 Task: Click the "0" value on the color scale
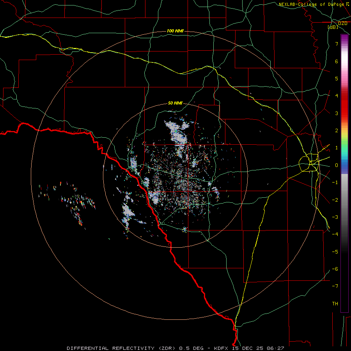(x=337, y=165)
